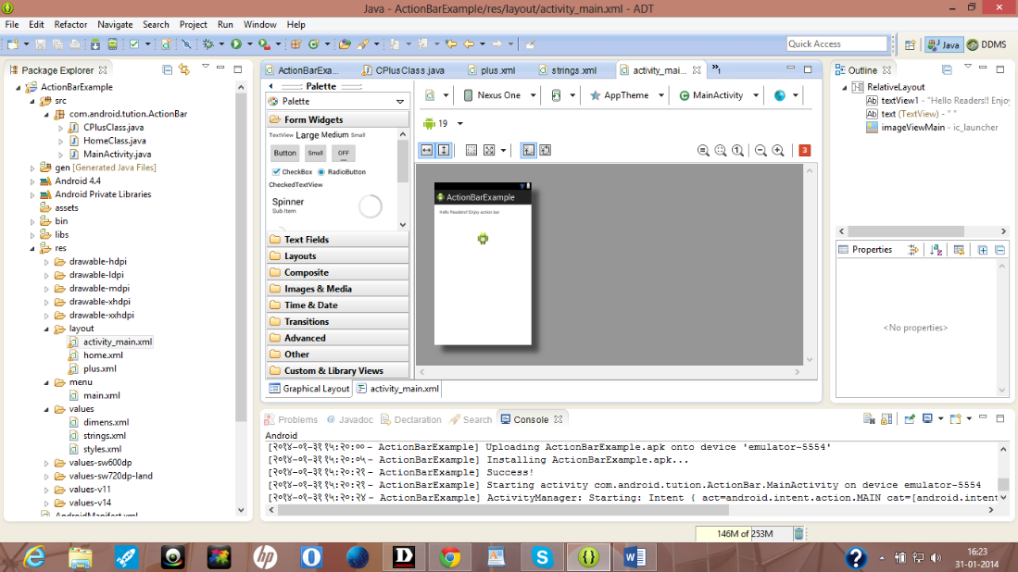Screen dimensions: 1018x572
Task: Click the Small button widget in palette
Action: (x=316, y=153)
